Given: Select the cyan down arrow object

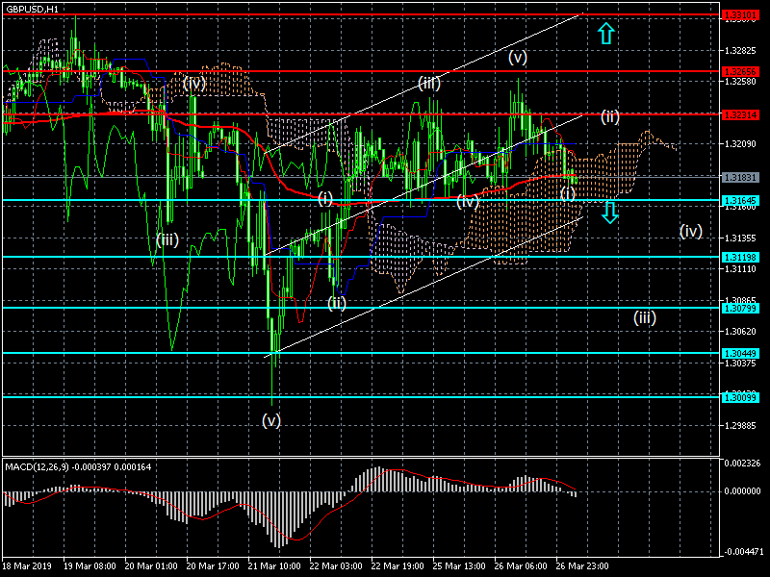Looking at the screenshot, I should [x=610, y=212].
